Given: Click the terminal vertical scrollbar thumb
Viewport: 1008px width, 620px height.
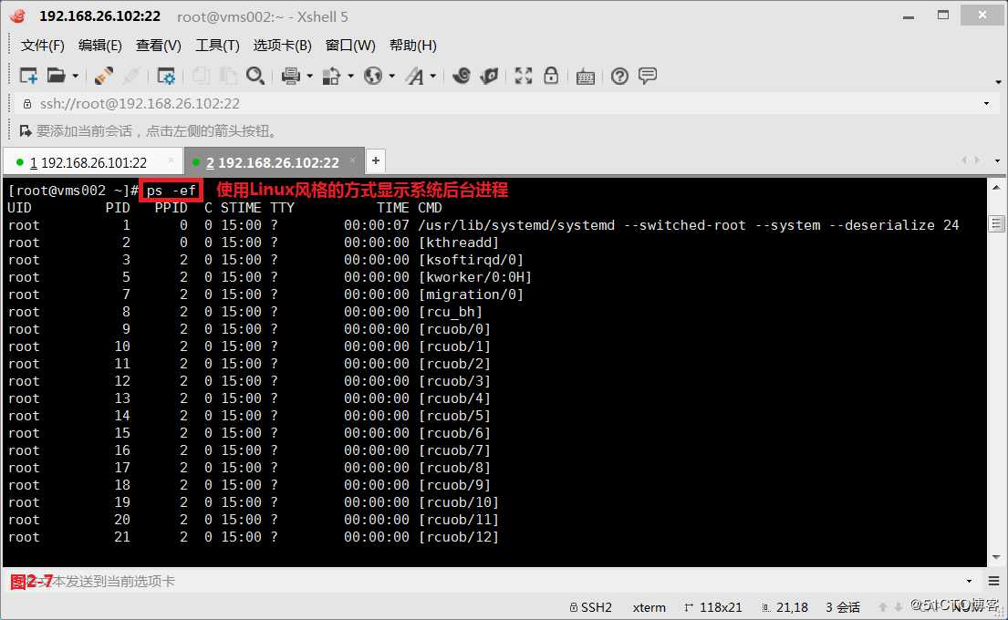Looking at the screenshot, I should pyautogui.click(x=996, y=223).
